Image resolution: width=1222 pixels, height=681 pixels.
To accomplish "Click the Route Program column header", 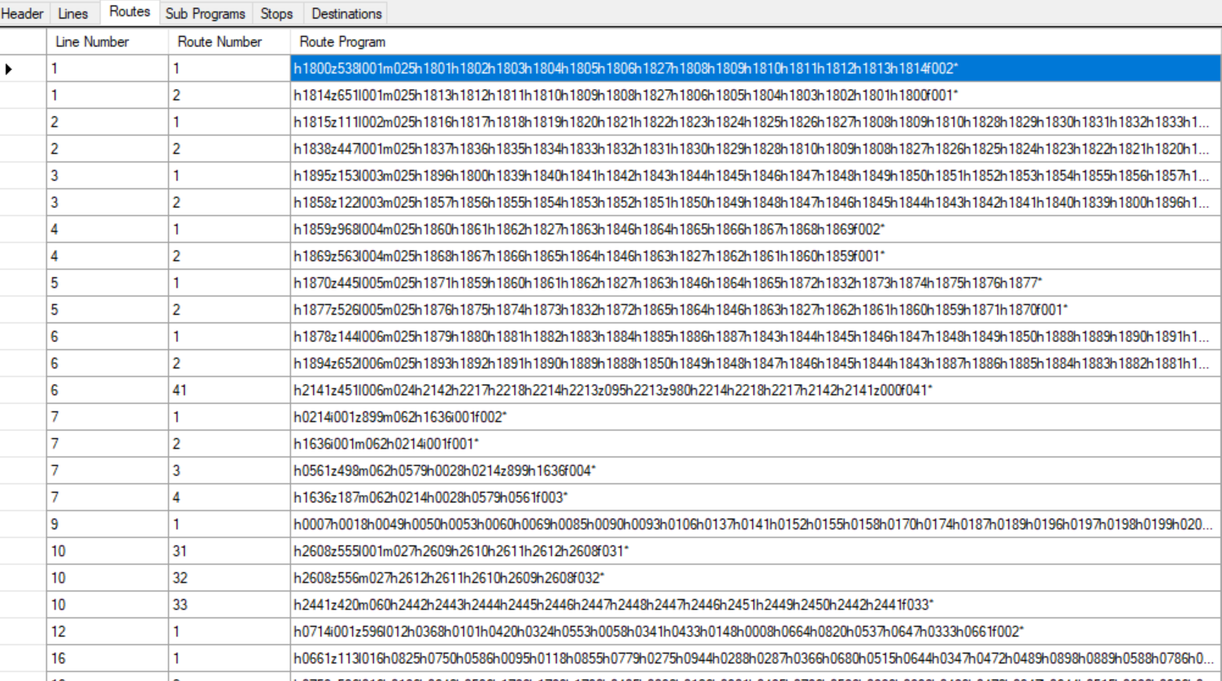I will point(756,41).
